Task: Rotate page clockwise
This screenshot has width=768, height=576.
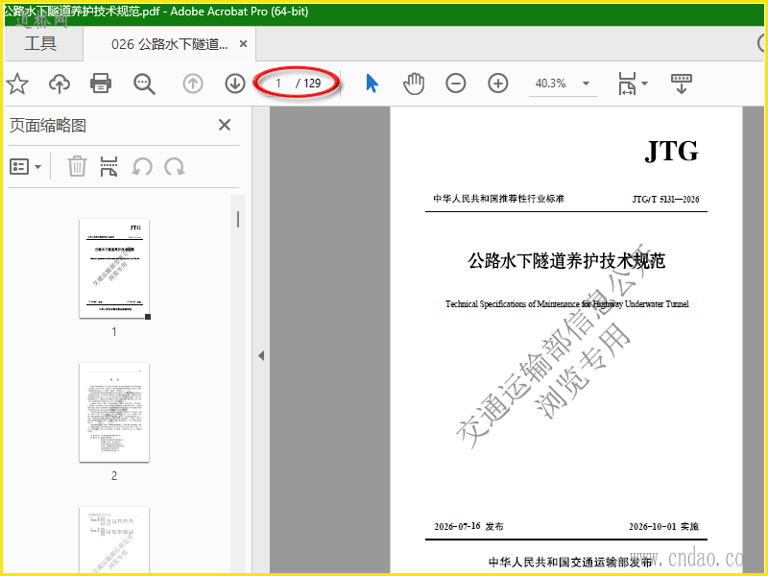Action: point(175,167)
